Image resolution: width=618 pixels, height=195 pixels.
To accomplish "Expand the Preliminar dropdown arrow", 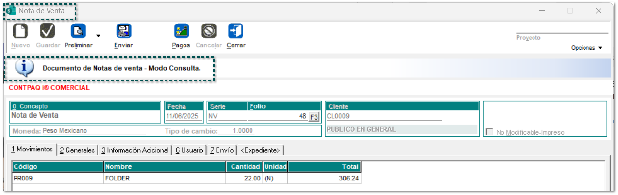I will coord(98,36).
